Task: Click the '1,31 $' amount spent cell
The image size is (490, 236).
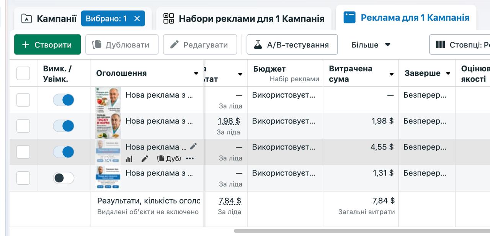Action: tap(383, 173)
